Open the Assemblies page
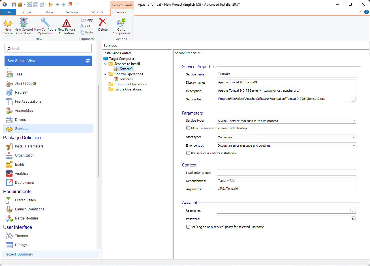Screen dimensions: 370x266 tap(24, 111)
